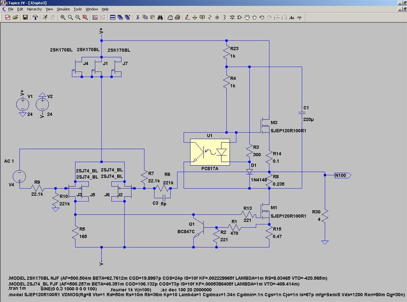This screenshot has height=302, width=407.
Task: Open Find with the binoculars icon
Action: pos(160,17)
